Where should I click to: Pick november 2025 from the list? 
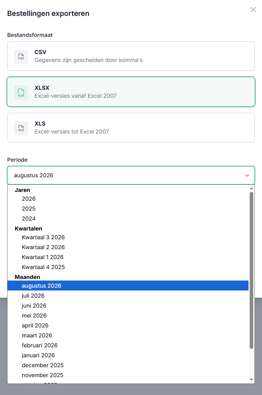(x=128, y=375)
